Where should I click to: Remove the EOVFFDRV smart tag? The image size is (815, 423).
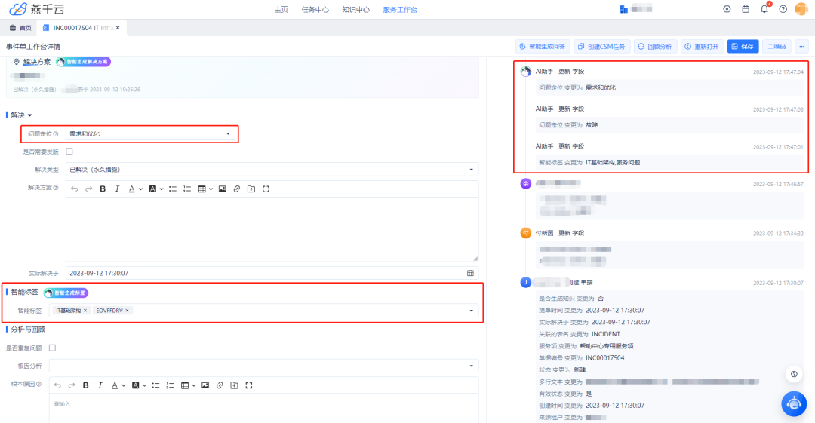point(127,311)
